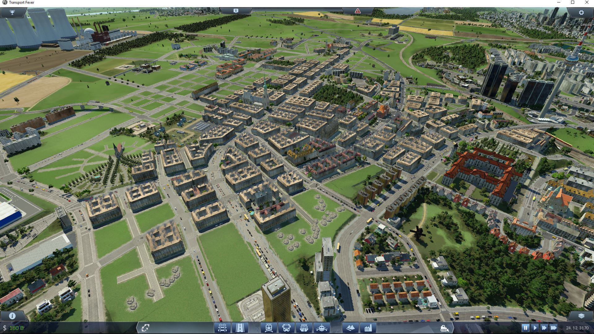Open the train vehicle management menu
The image size is (594, 334).
point(269,328)
